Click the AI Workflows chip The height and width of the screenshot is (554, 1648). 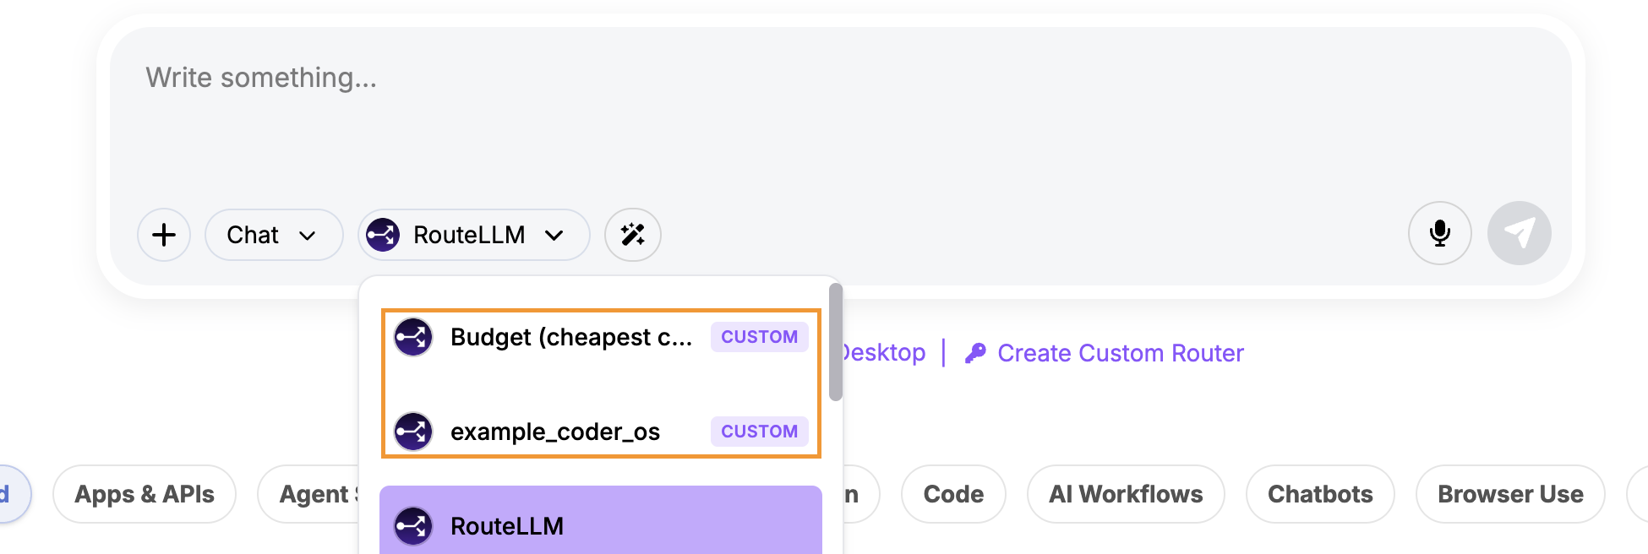coord(1126,494)
